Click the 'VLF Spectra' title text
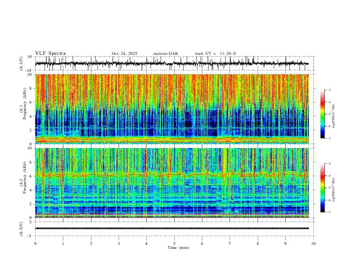The image size is (353, 273). point(50,54)
